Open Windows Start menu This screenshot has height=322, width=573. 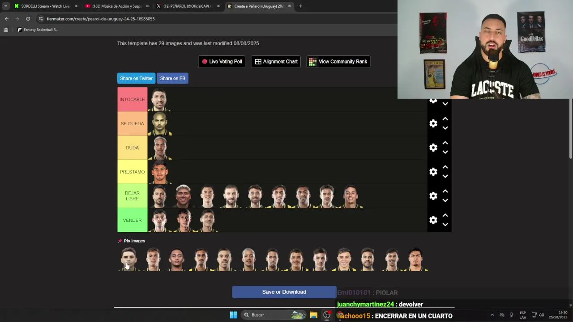233,315
